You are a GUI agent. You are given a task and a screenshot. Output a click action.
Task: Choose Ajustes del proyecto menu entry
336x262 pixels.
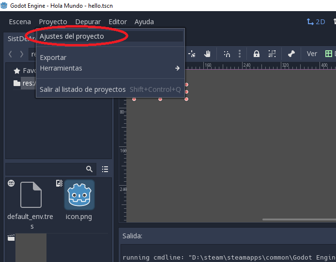coord(110,36)
